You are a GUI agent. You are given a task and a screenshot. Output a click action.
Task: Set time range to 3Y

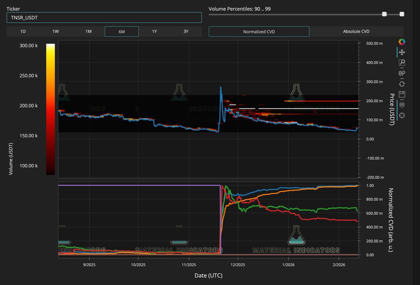[186, 31]
